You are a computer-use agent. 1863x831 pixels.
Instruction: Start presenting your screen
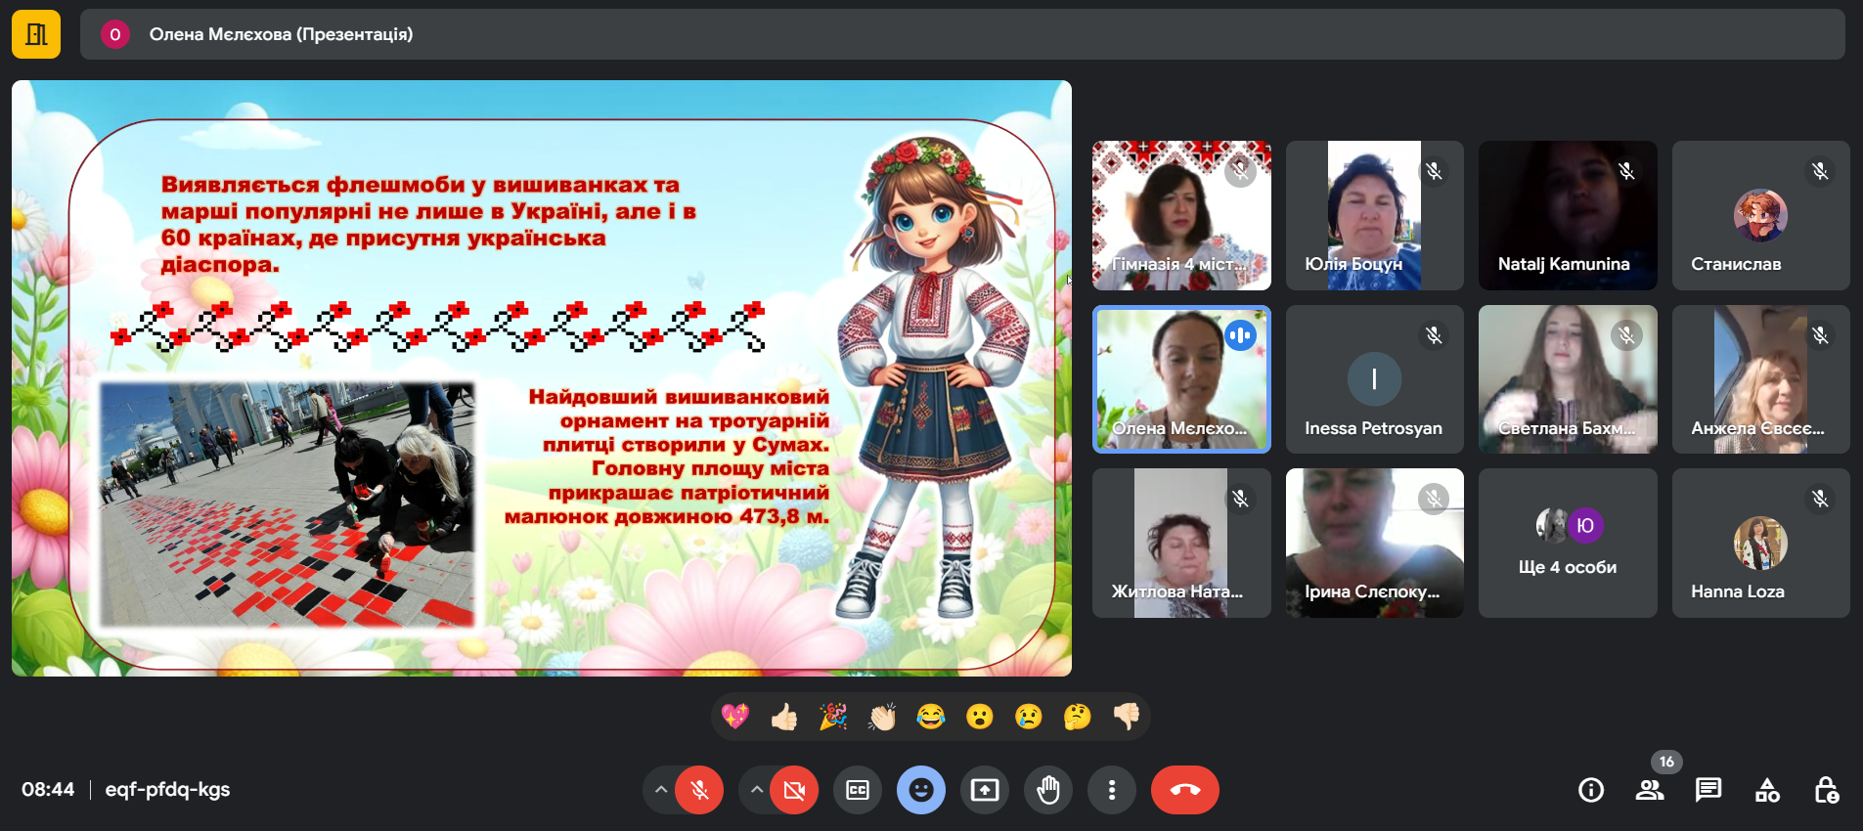point(985,790)
